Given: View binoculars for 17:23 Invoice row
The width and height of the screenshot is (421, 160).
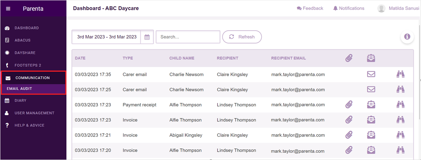Looking at the screenshot, I should tap(401, 120).
